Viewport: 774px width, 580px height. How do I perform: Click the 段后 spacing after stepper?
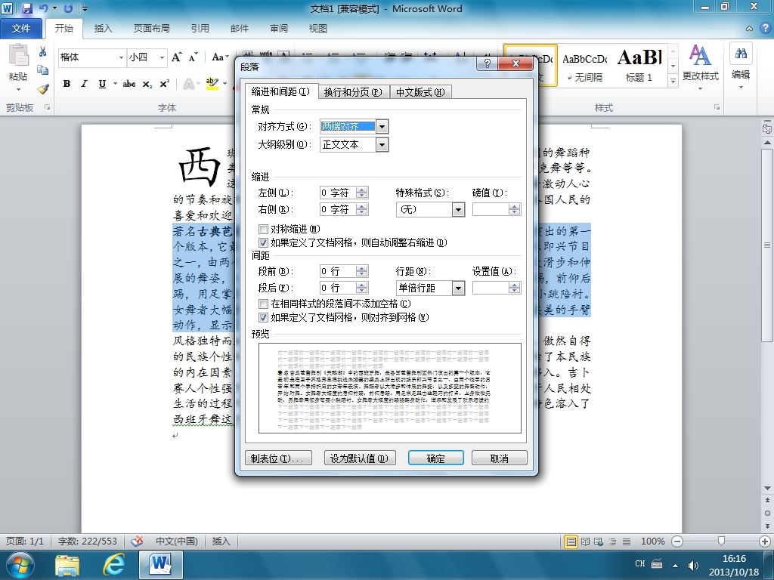tap(362, 288)
